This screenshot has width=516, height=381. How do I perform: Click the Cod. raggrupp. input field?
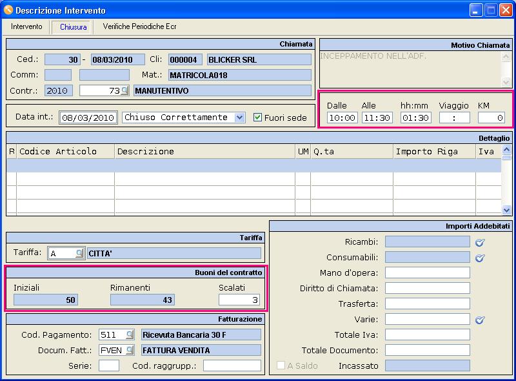[232, 366]
